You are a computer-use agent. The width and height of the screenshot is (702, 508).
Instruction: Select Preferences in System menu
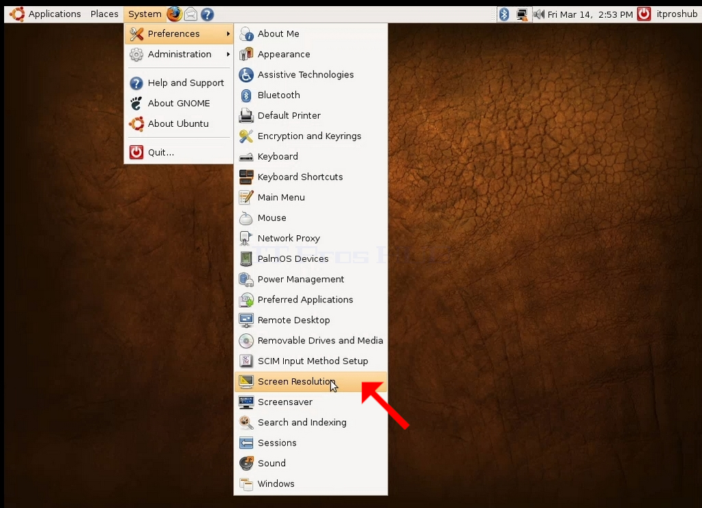pyautogui.click(x=179, y=34)
